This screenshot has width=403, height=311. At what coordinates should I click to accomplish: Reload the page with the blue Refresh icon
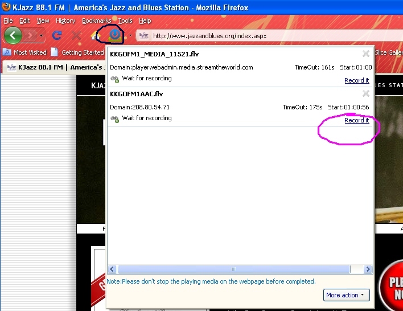coord(57,35)
